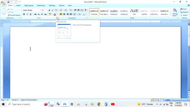Image resolution: width=190 pixels, height=107 pixels.
Task: Open Google Chrome from the taskbar
Action: click(x=99, y=104)
